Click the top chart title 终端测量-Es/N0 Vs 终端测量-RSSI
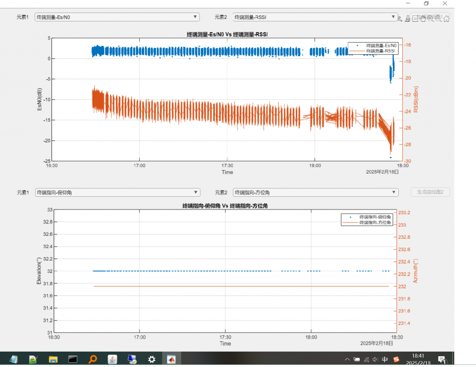The image size is (476, 367). (x=227, y=34)
